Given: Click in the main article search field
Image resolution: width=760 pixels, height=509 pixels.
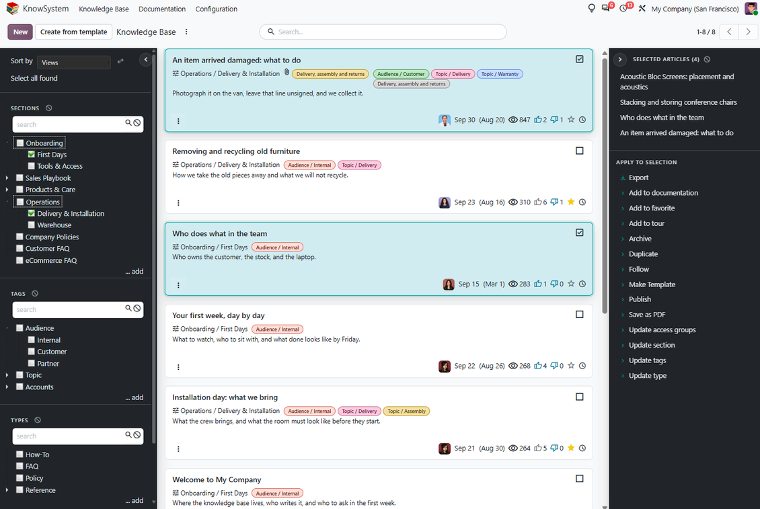Looking at the screenshot, I should [383, 32].
